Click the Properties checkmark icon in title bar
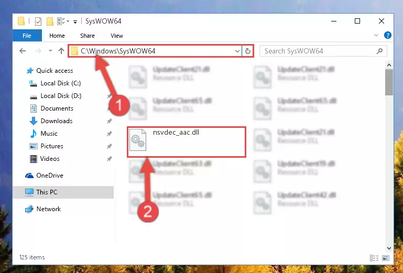 point(38,21)
